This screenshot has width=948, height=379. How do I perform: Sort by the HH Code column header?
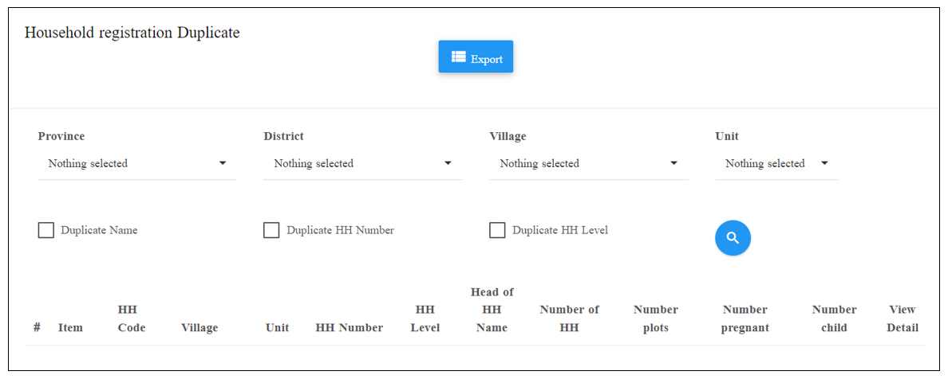point(131,318)
